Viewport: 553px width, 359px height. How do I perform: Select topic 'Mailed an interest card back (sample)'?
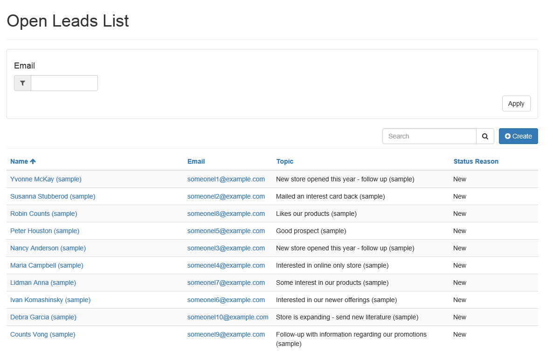coord(331,196)
